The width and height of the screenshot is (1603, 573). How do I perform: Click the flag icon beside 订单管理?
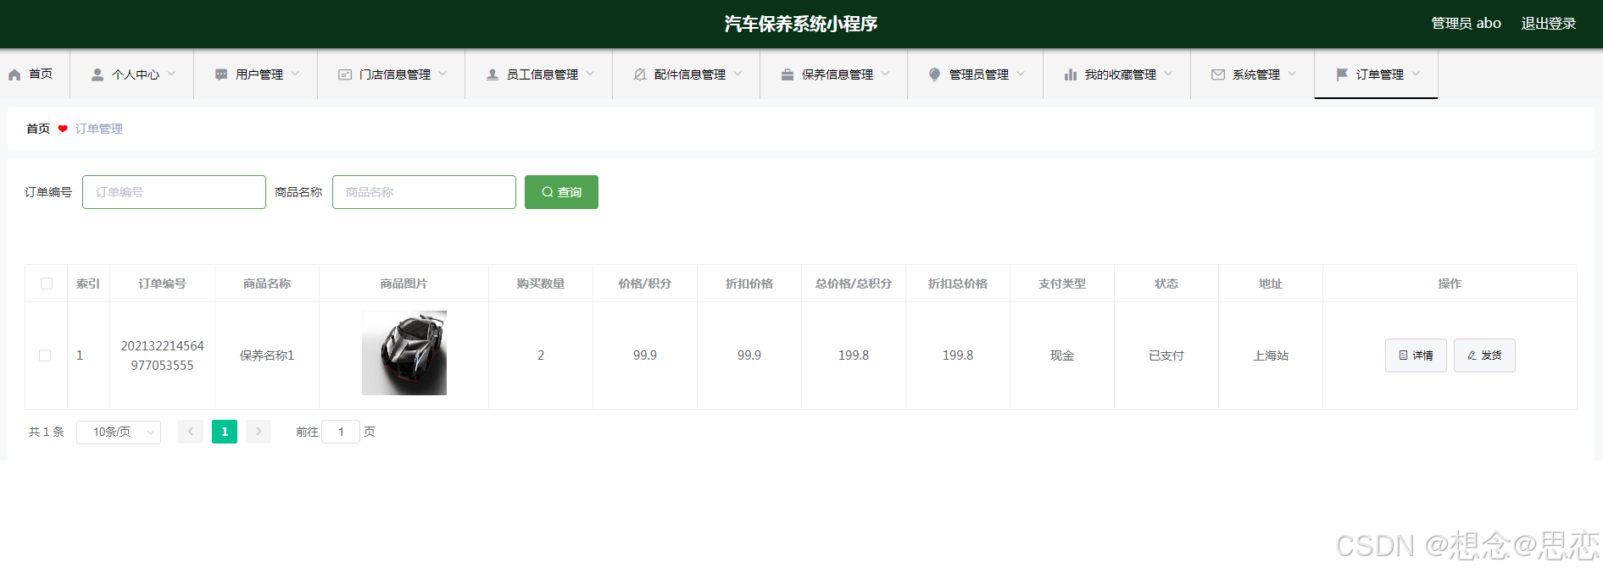coord(1342,74)
